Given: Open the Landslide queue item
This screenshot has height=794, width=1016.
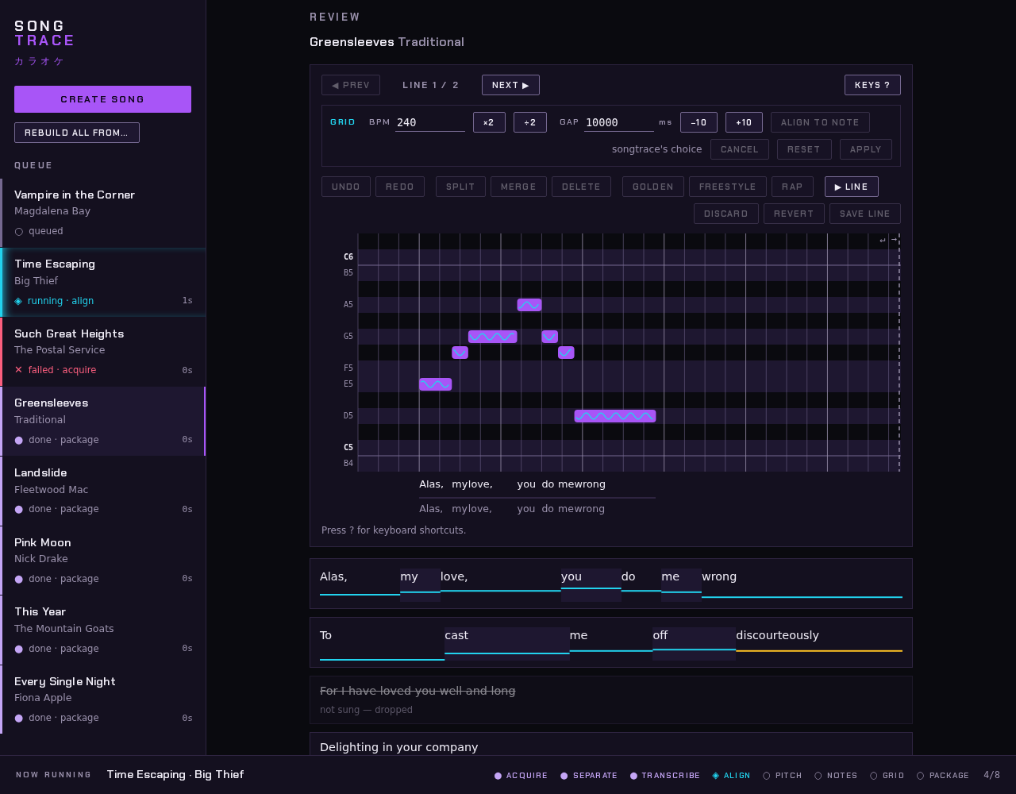Looking at the screenshot, I should tap(103, 491).
